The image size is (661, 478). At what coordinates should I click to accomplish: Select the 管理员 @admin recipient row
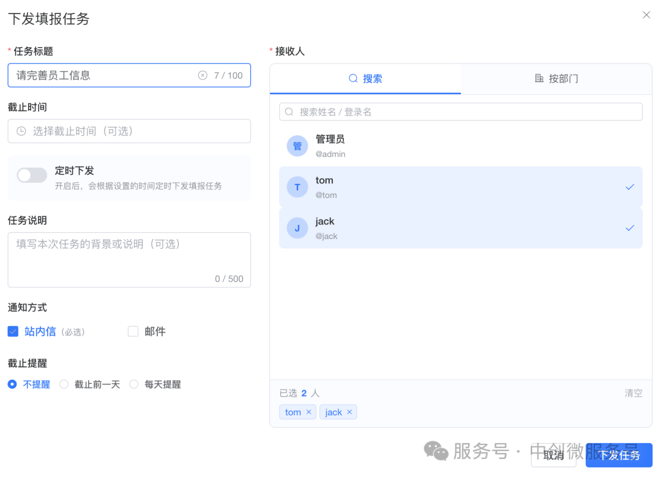coord(461,146)
